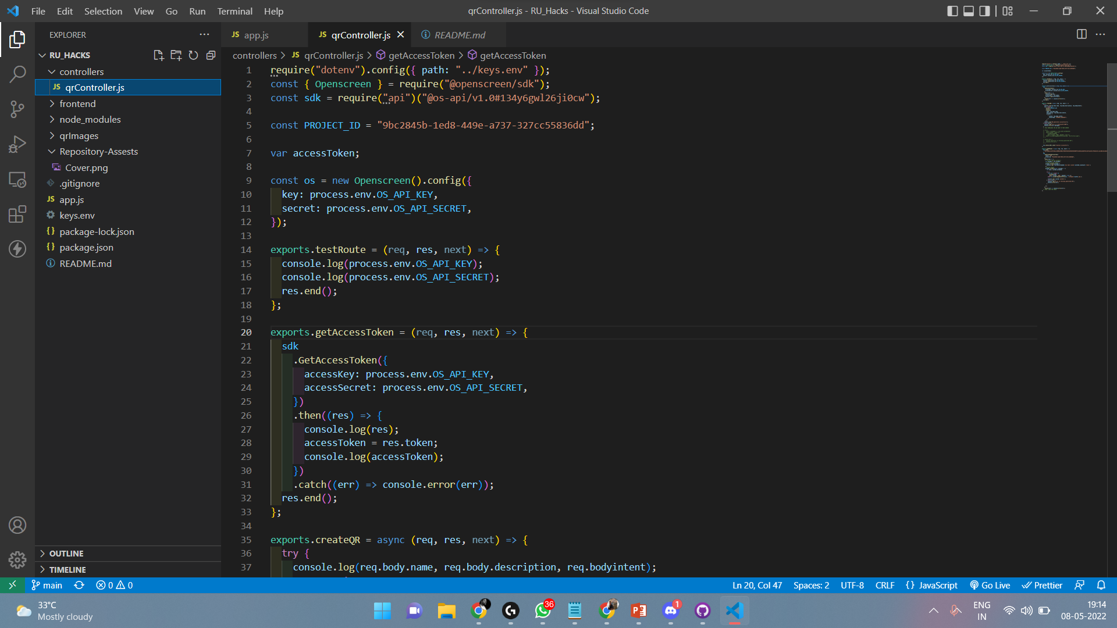Toggle secondary side bar layout button
Image resolution: width=1117 pixels, height=628 pixels.
984,11
